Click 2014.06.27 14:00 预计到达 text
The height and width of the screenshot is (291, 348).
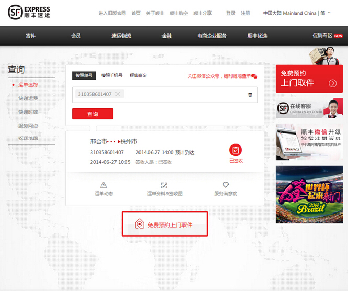tap(165, 152)
